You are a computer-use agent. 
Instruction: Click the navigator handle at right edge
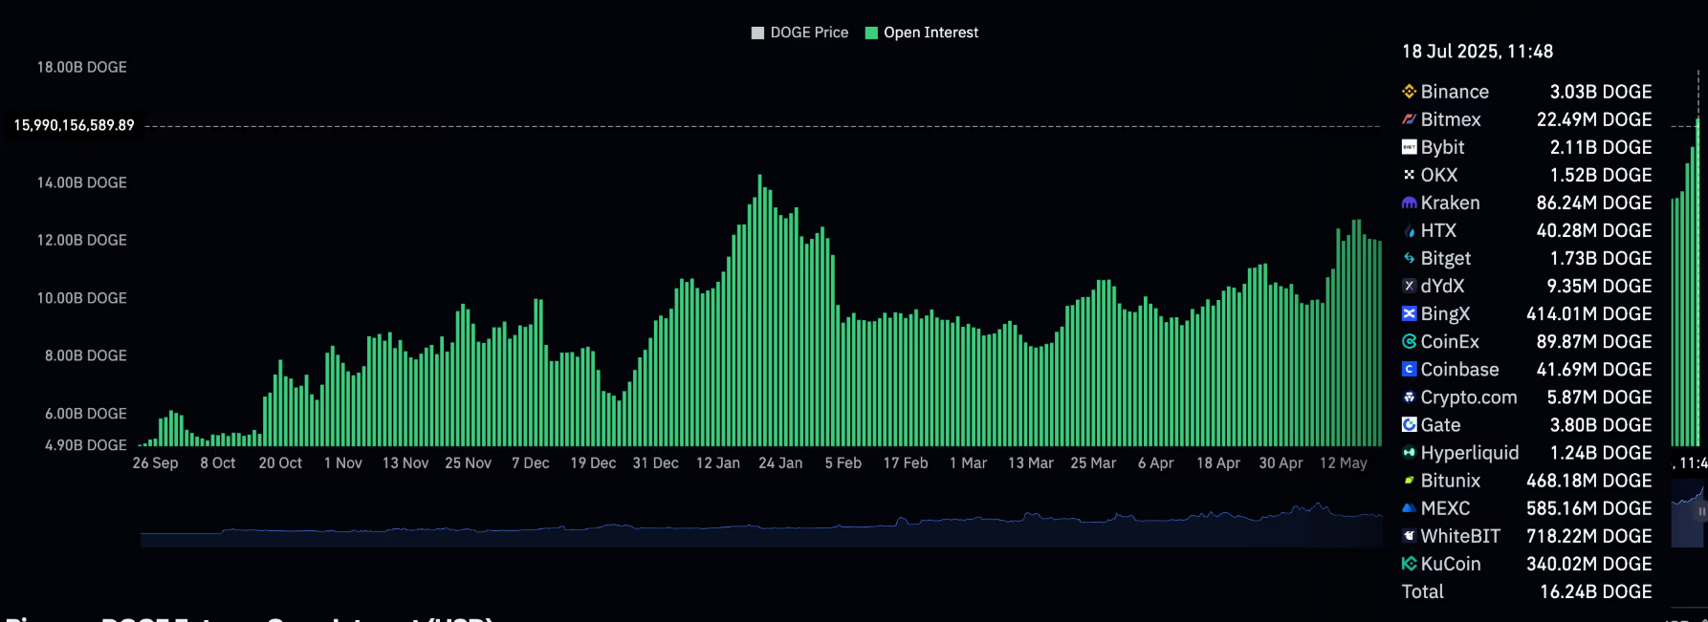(1701, 512)
